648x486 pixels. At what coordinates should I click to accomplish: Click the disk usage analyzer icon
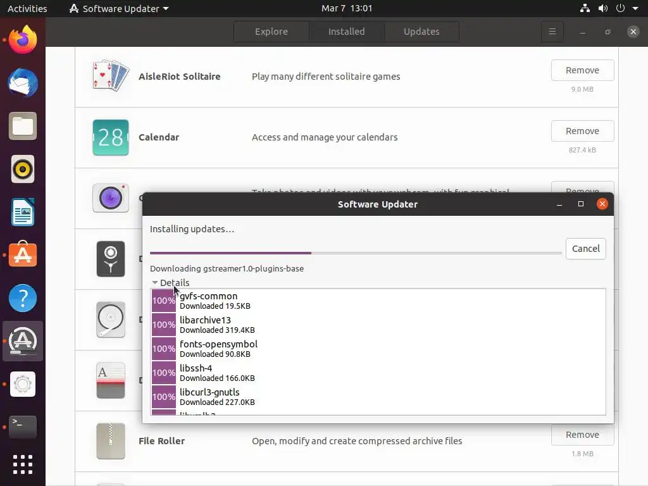[110, 259]
